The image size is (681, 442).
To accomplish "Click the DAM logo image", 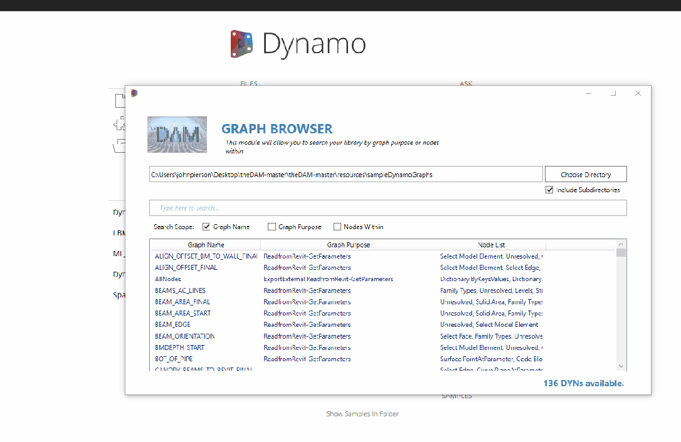I will (177, 135).
